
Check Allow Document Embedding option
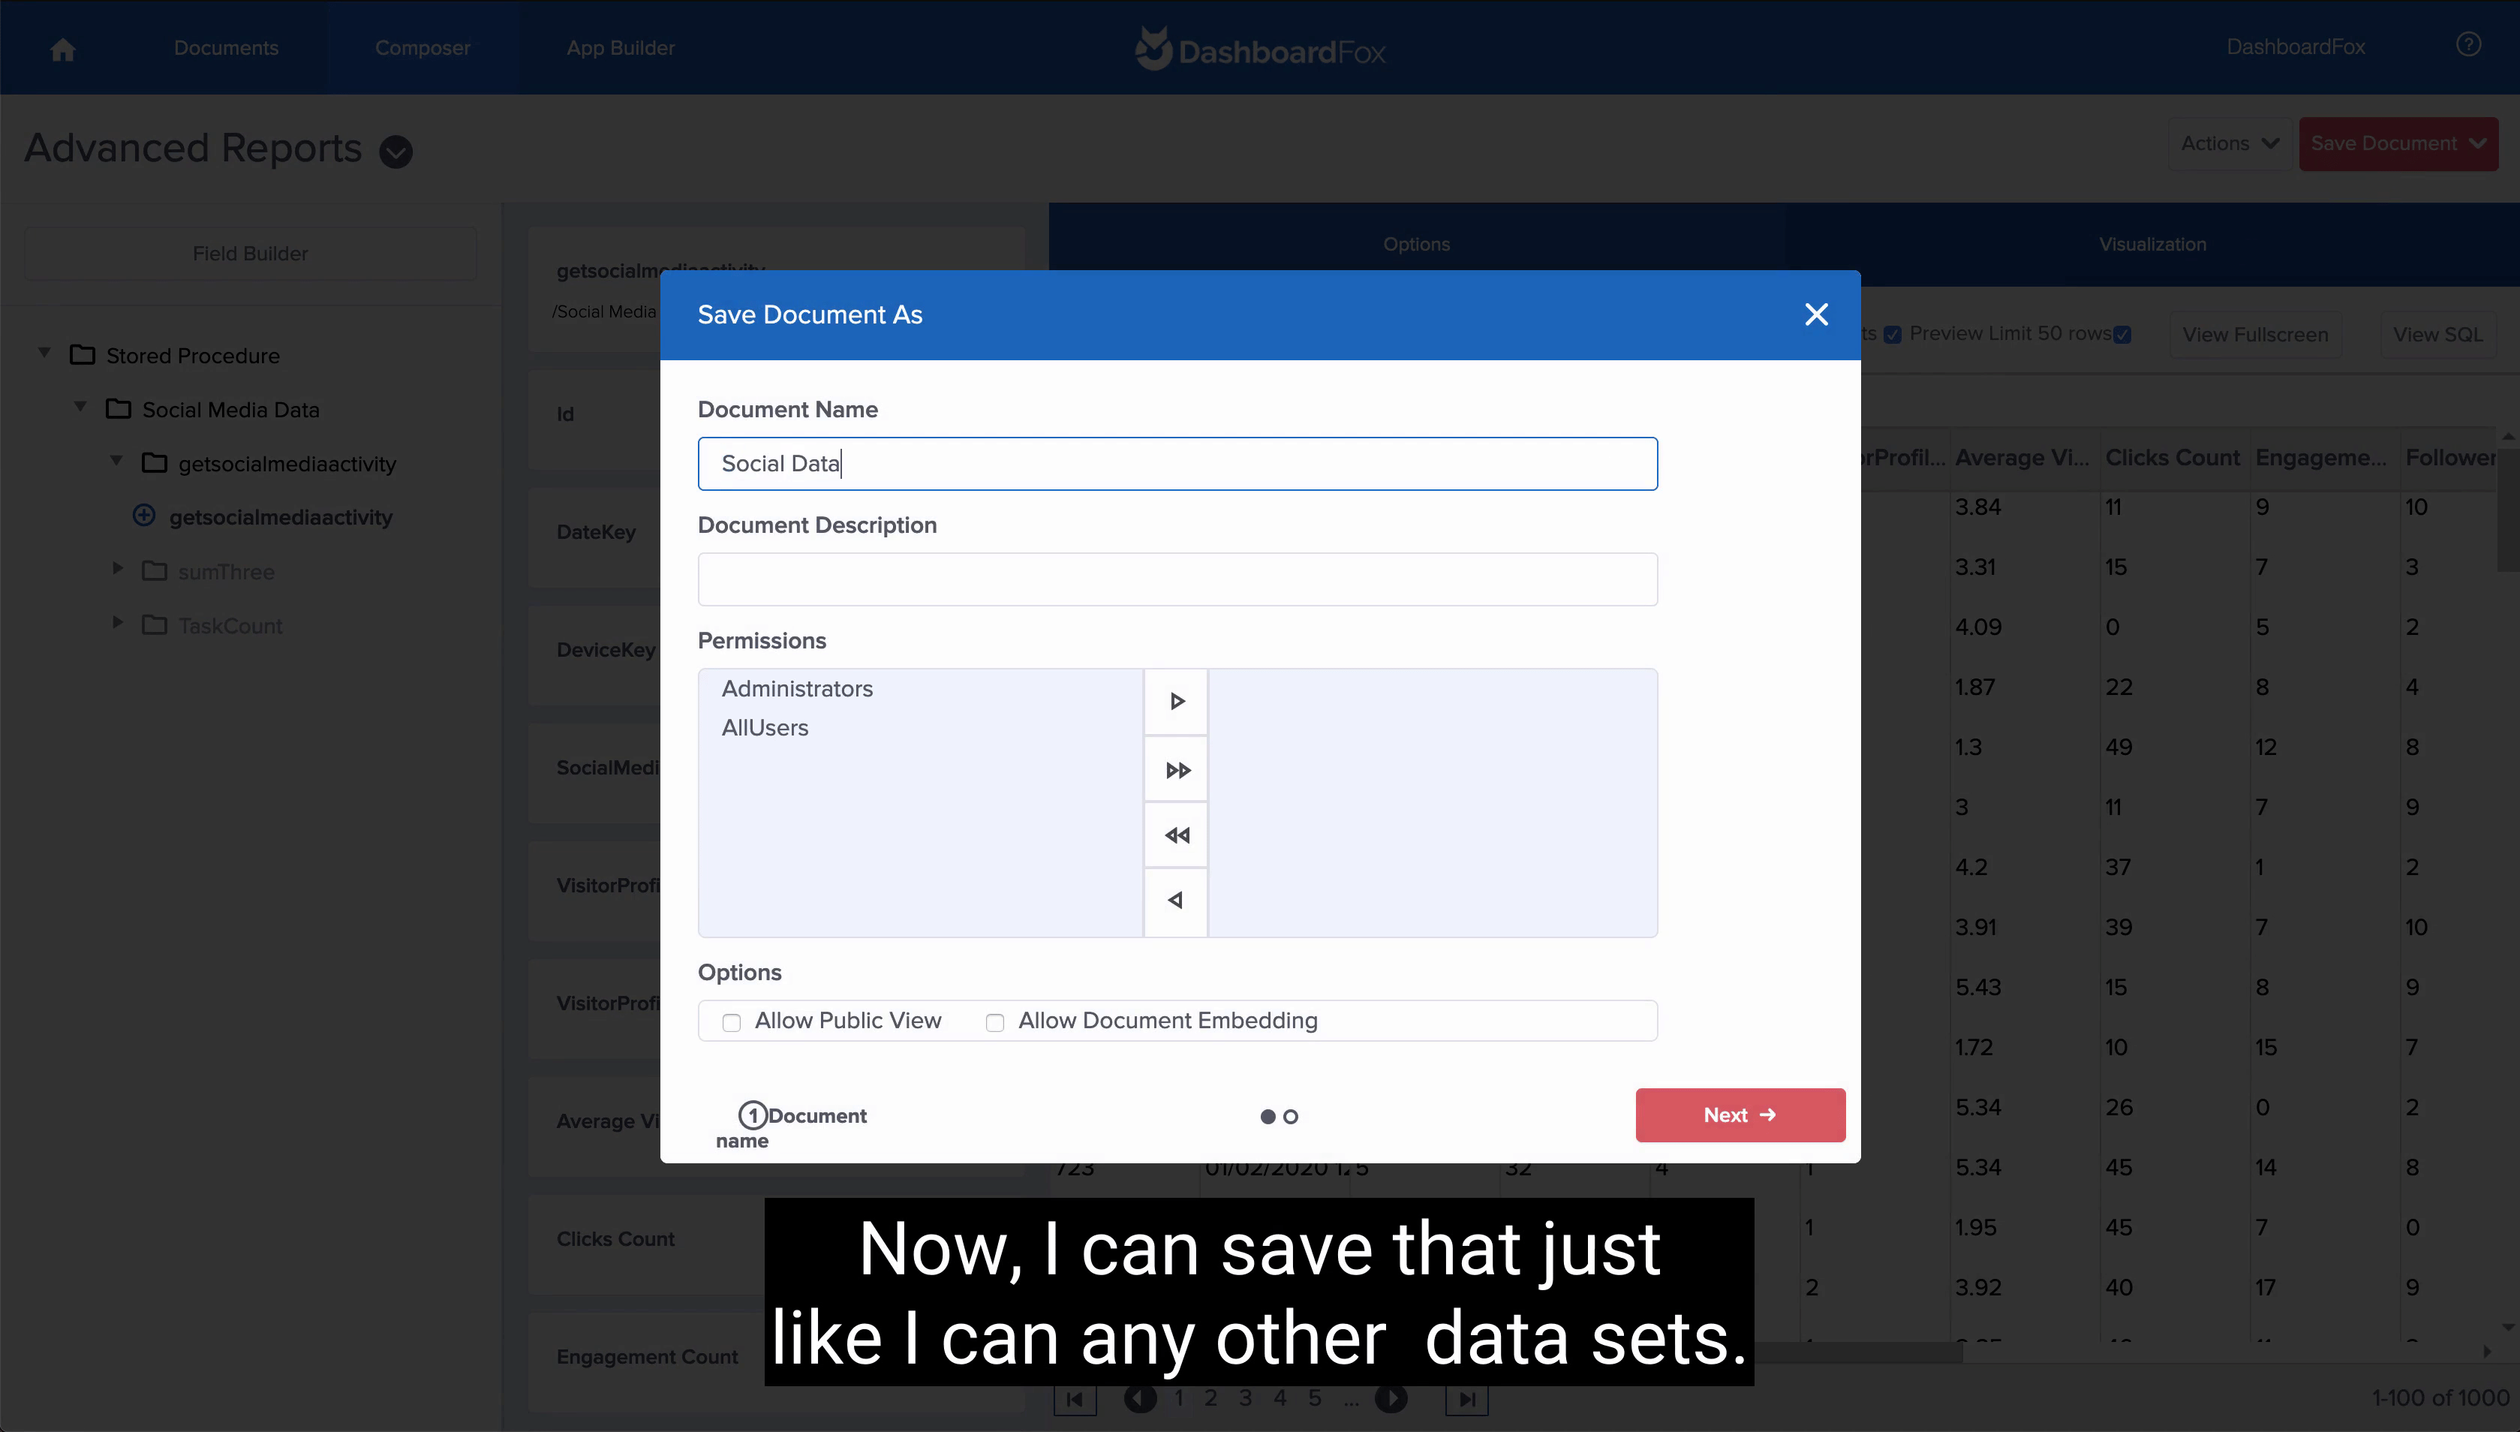point(995,1023)
